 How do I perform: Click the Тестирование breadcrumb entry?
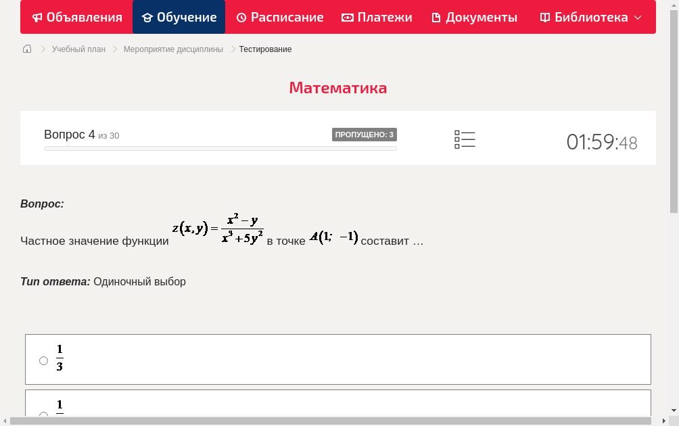click(264, 49)
